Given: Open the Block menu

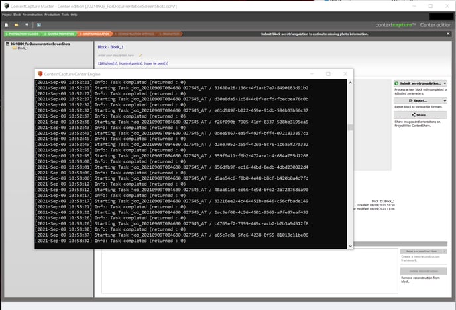Looking at the screenshot, I should pyautogui.click(x=17, y=15).
